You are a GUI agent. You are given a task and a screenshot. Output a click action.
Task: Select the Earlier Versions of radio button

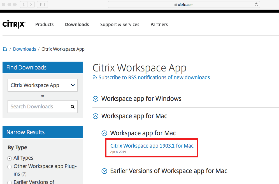click(10, 182)
